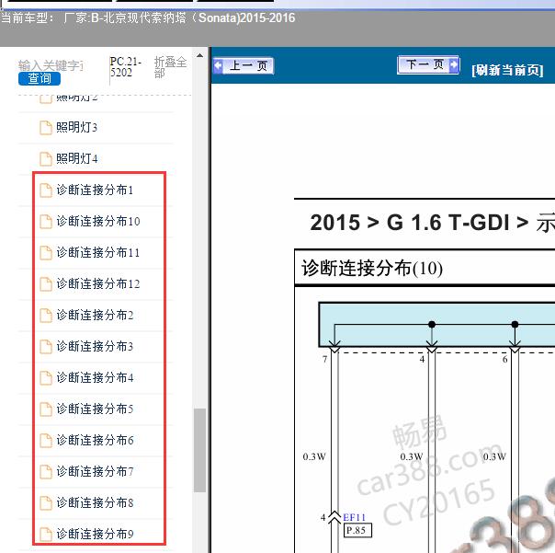Open 诊断连接分布3 document

point(95,346)
